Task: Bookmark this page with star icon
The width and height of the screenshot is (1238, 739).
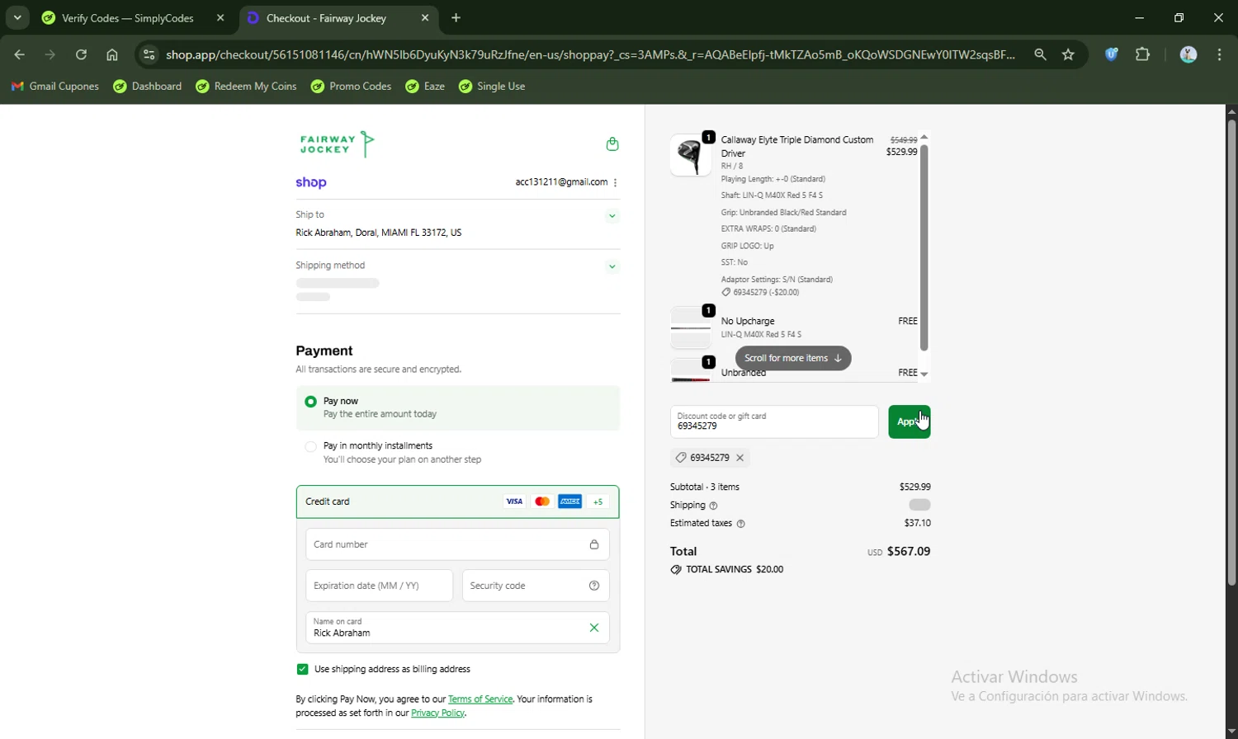Action: click(x=1069, y=54)
